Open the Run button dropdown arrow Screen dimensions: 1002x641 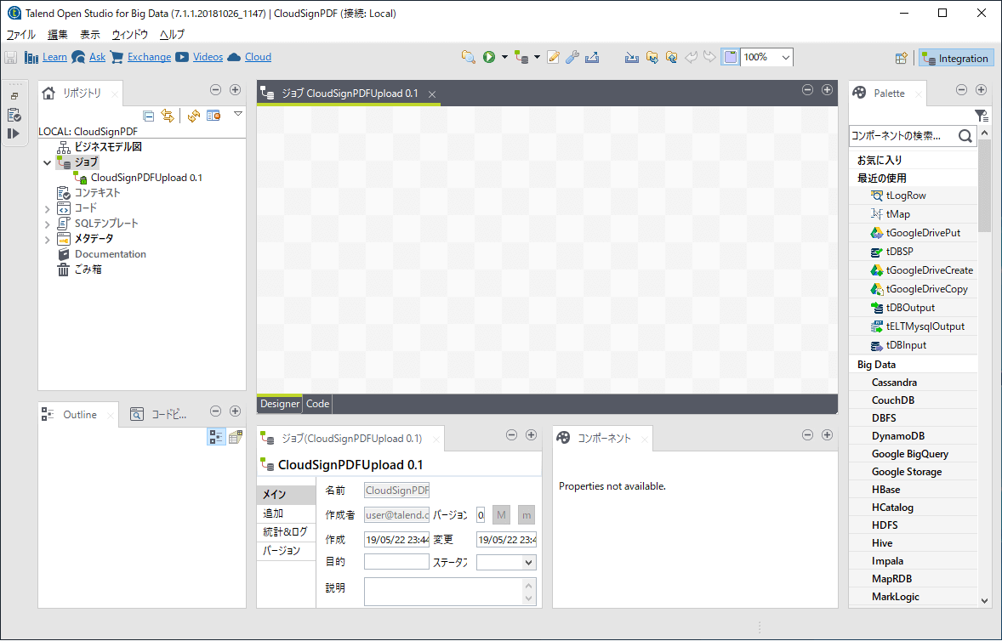click(x=504, y=58)
